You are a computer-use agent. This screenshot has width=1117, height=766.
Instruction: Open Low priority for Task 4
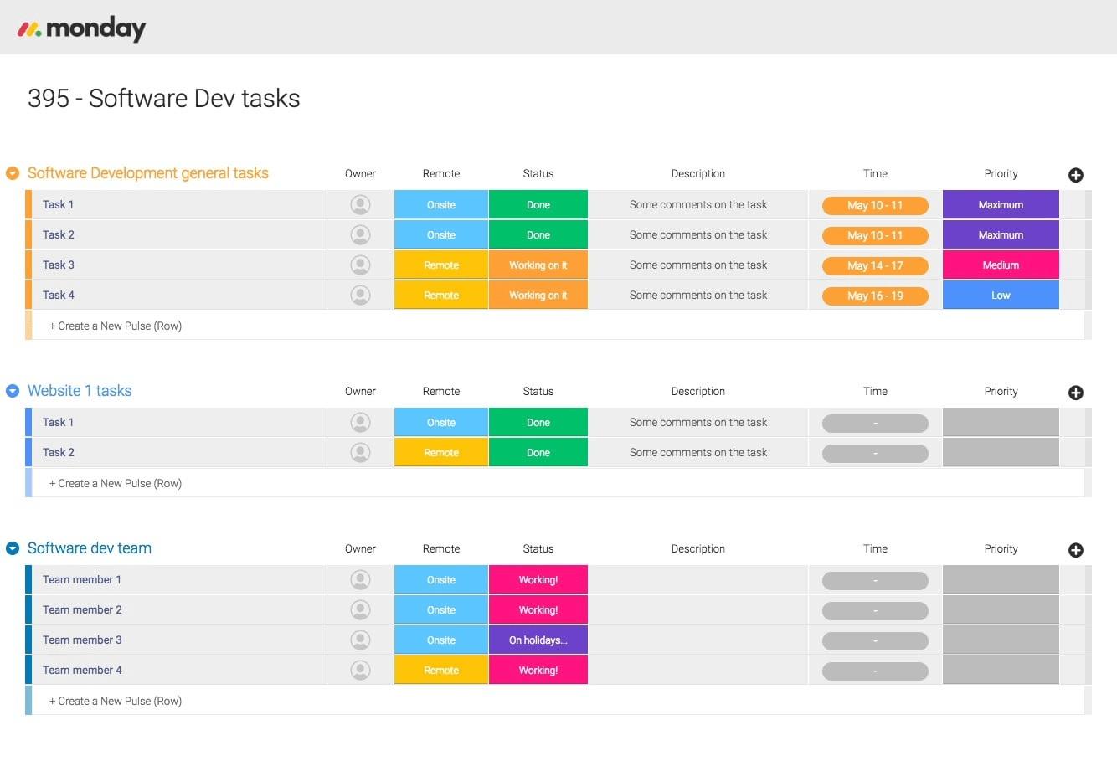pos(1001,295)
